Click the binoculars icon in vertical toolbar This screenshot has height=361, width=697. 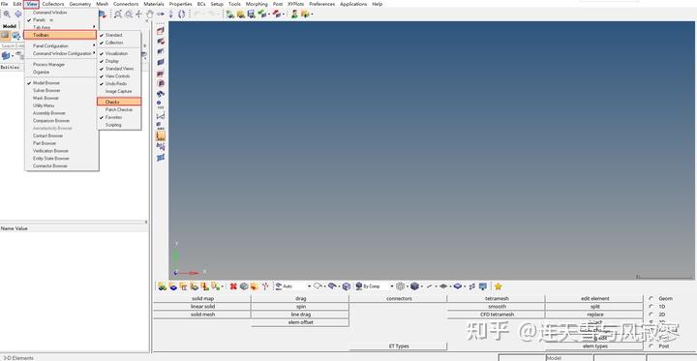pyautogui.click(x=161, y=94)
